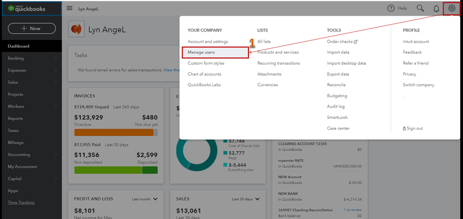Open Custom form styles
Viewport: 463px width, 219px height.
tap(206, 63)
